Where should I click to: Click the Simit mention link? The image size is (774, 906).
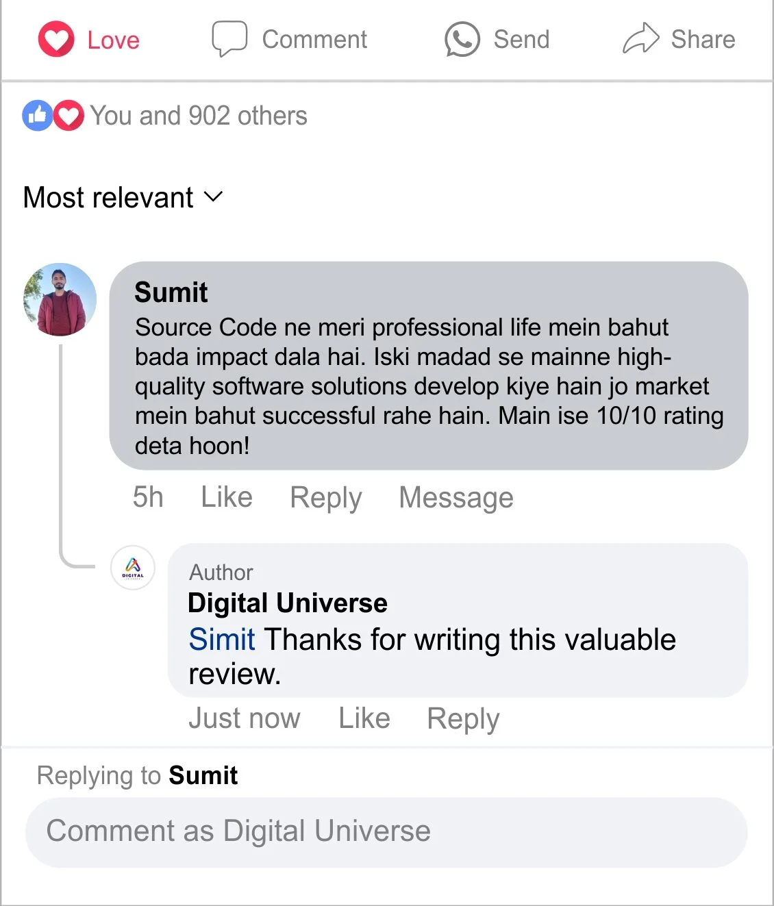(222, 640)
